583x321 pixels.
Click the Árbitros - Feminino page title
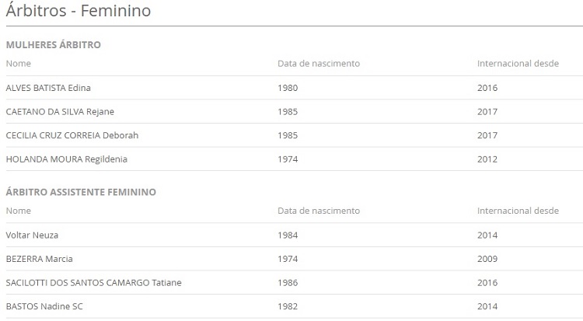pyautogui.click(x=79, y=10)
